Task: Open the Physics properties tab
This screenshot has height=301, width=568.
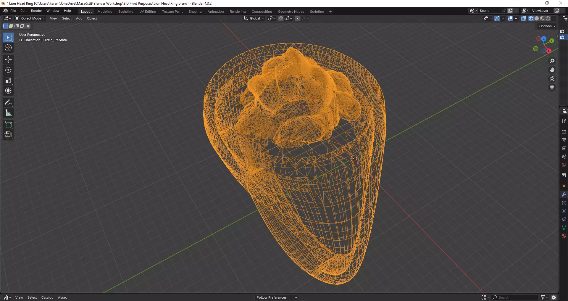Action: point(564,211)
